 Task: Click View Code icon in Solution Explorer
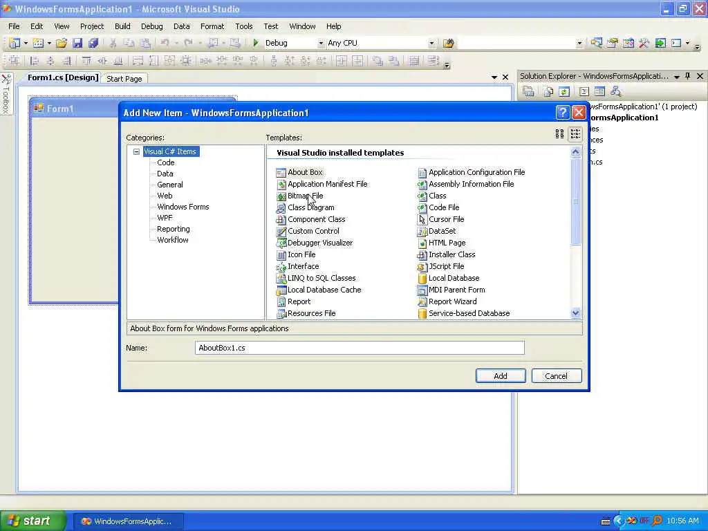584,92
